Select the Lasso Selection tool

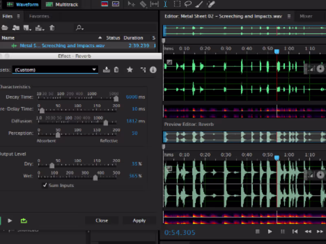[x=188, y=4]
